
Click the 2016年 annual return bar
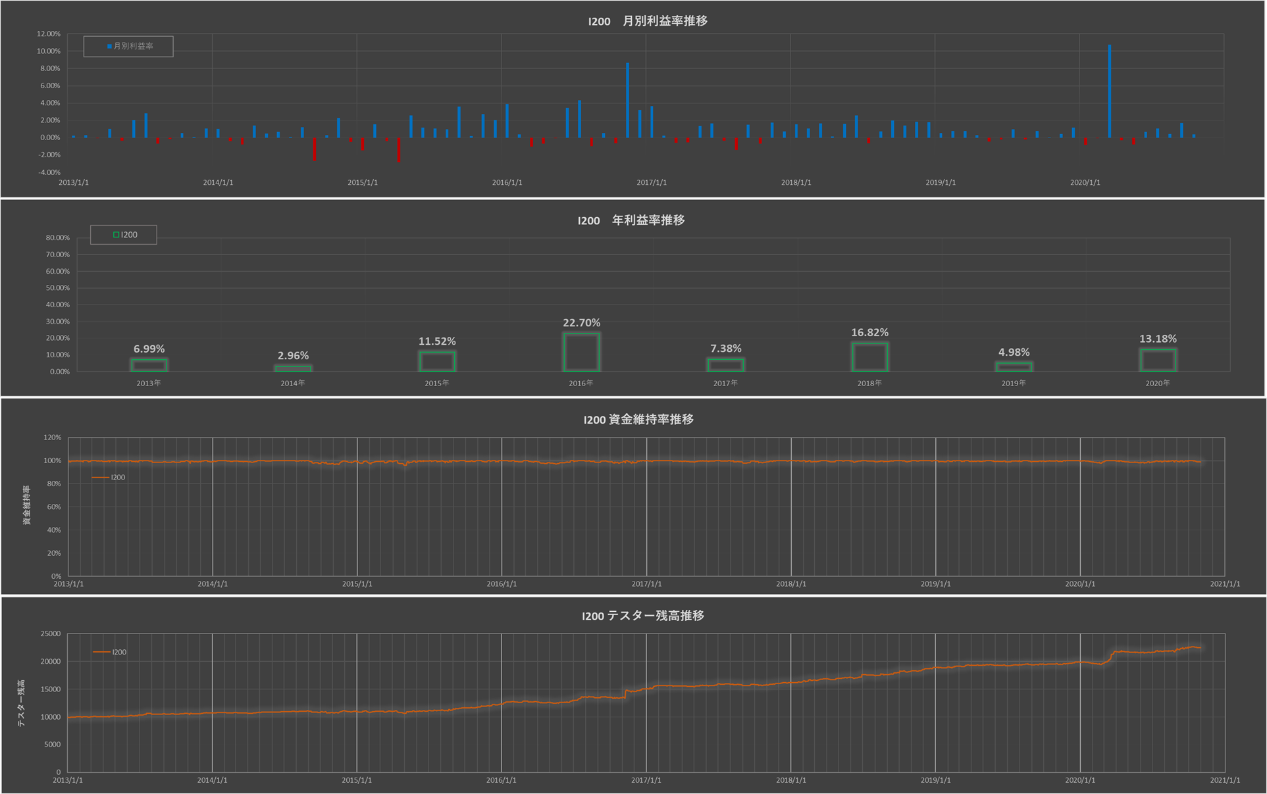click(x=581, y=353)
